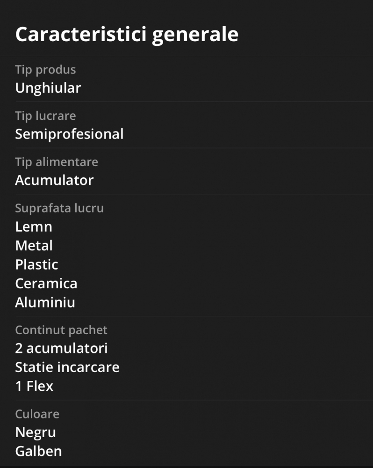Click the "Caracteristici generale" heading
Screen dimensions: 373x468
(x=127, y=35)
